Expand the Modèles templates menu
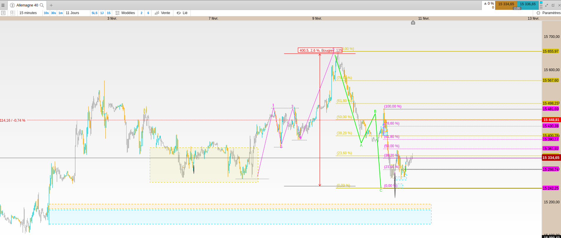This screenshot has height=238, width=561. [x=125, y=13]
